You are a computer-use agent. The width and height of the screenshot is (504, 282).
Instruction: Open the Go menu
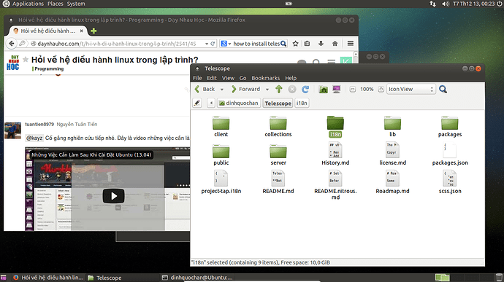point(243,78)
